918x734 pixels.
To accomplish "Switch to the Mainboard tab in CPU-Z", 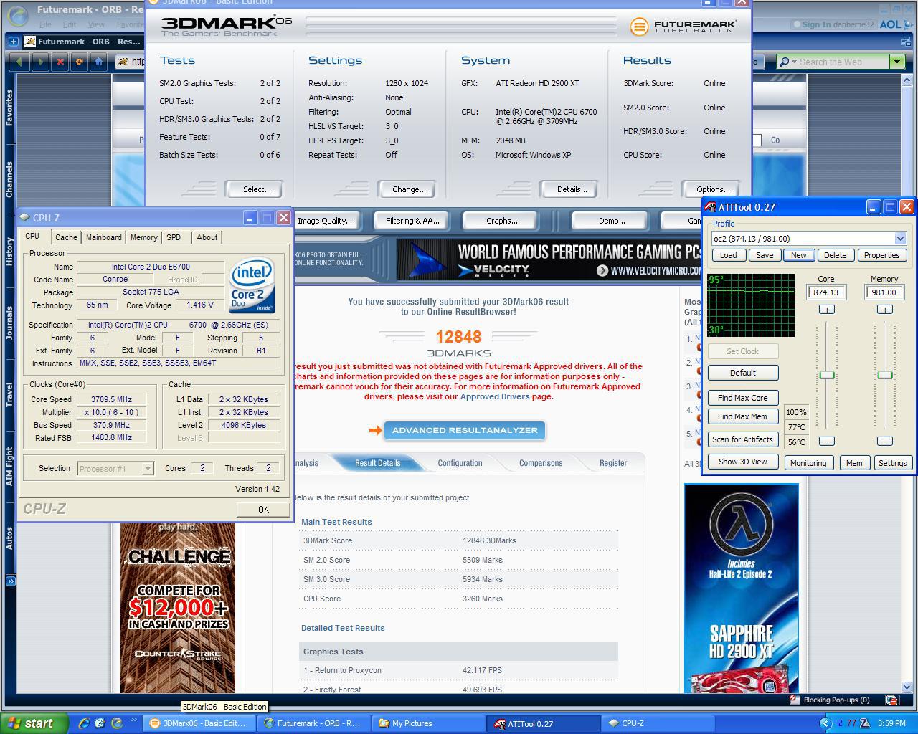I will tap(103, 237).
